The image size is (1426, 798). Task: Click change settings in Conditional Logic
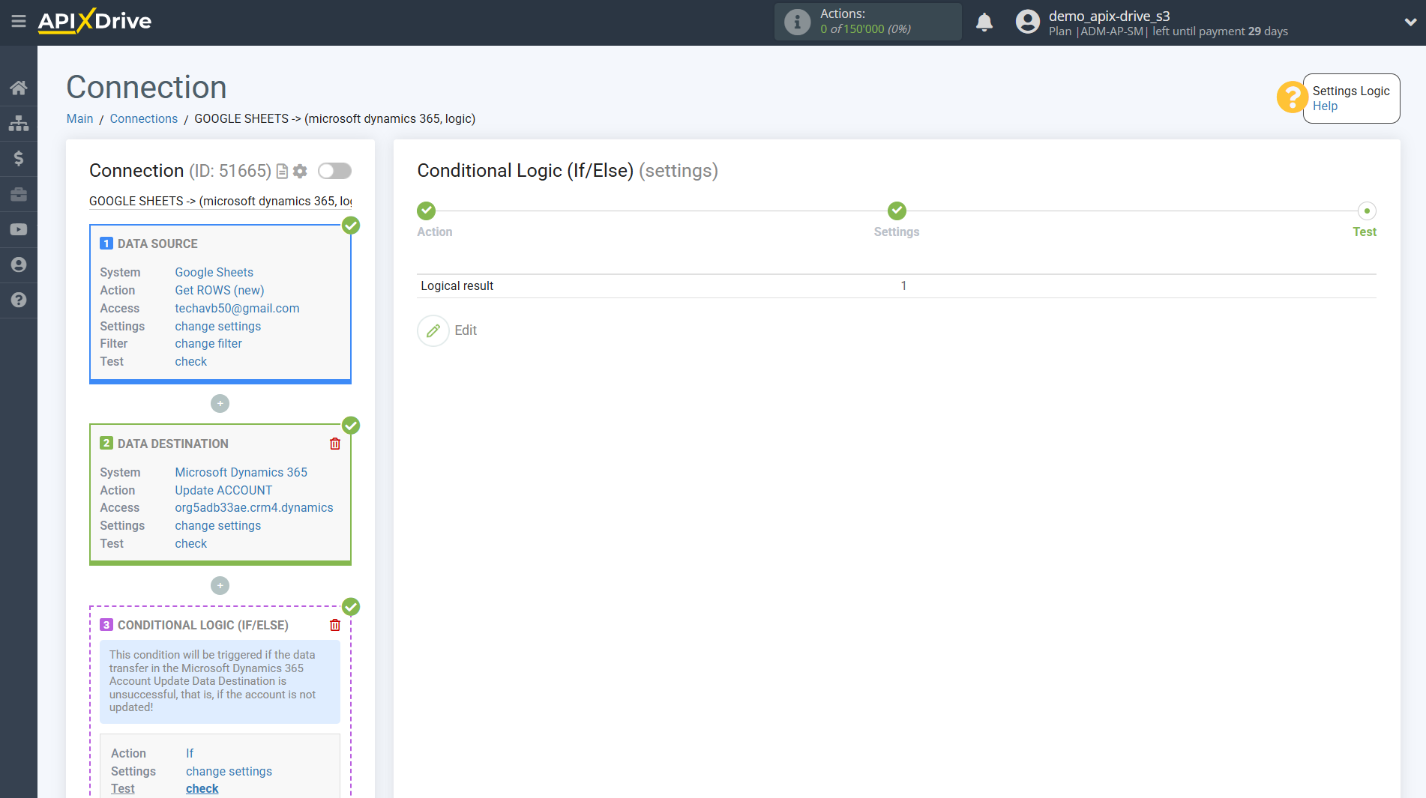click(229, 772)
